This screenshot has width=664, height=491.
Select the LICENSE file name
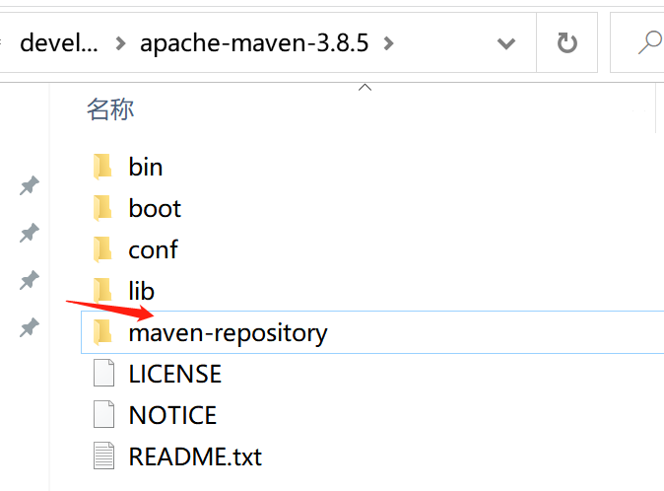[174, 374]
